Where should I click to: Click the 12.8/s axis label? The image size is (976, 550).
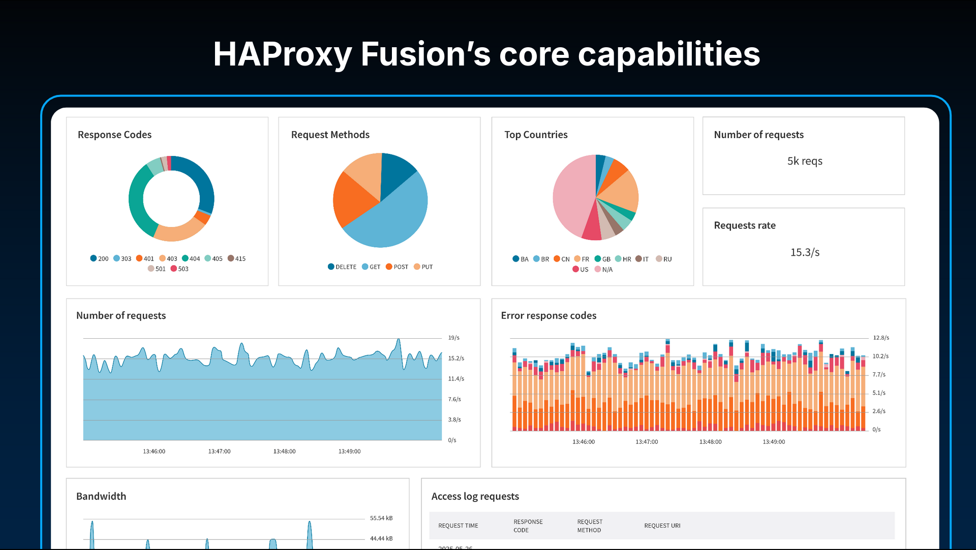(x=881, y=338)
